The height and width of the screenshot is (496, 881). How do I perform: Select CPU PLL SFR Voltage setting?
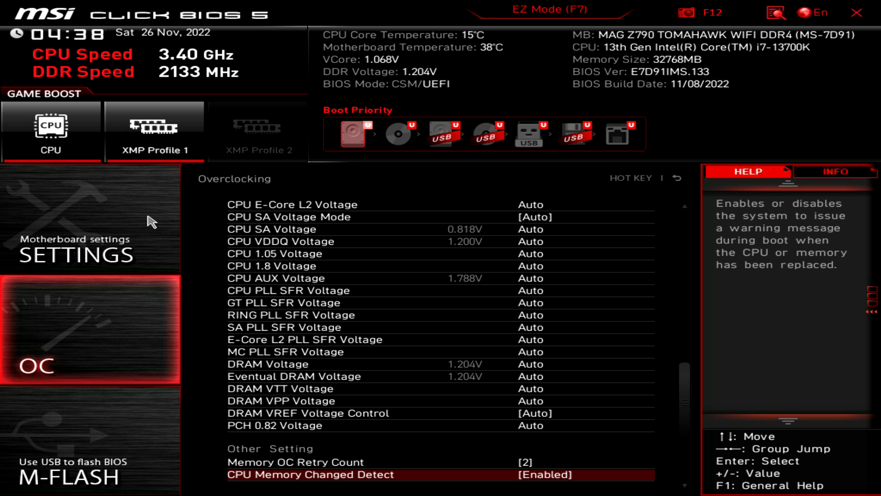click(441, 291)
